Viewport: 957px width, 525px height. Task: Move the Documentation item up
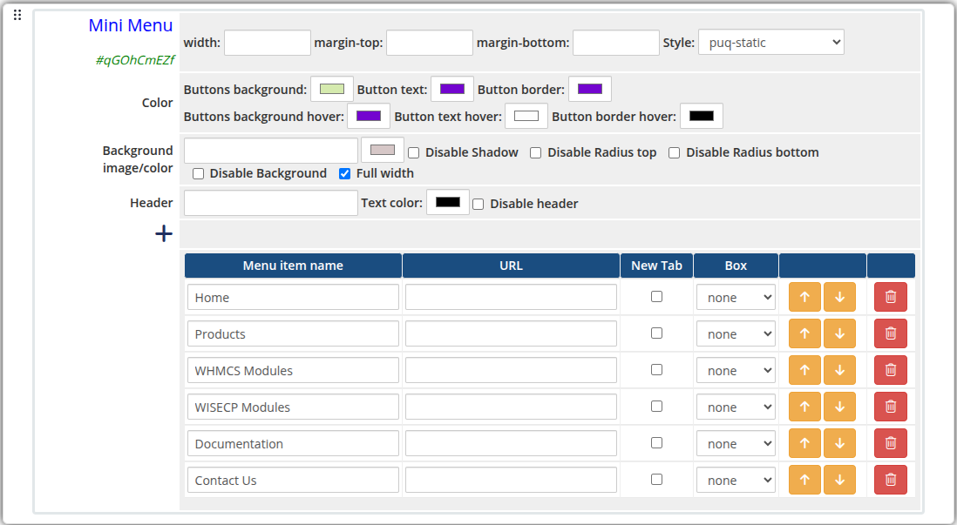pos(804,442)
